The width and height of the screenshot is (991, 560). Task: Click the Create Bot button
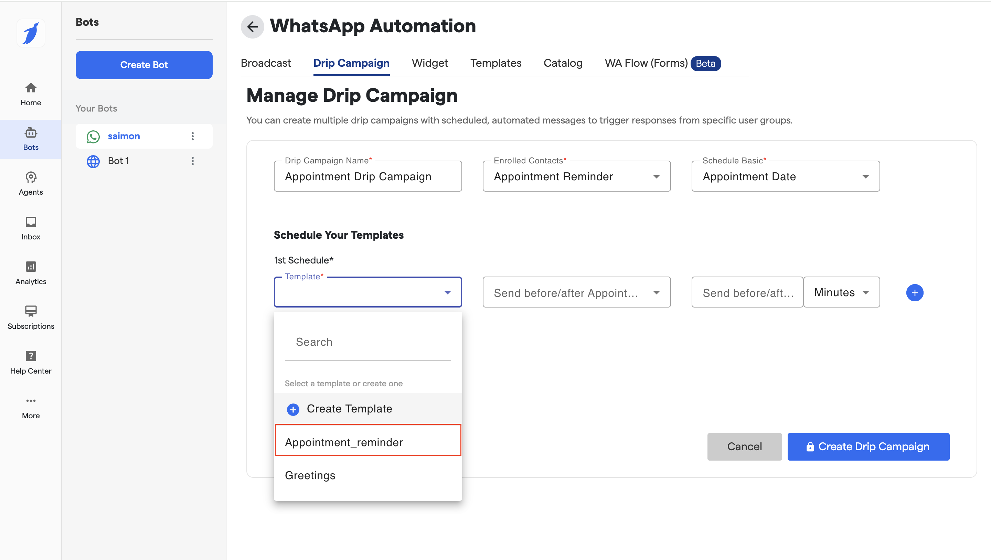point(144,65)
